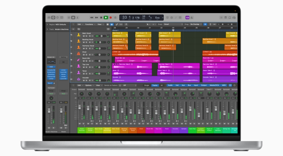Viewport: 283px width, 156px height.
Task: Open the Tracks area View menu
Action: pyautogui.click(x=100, y=24)
